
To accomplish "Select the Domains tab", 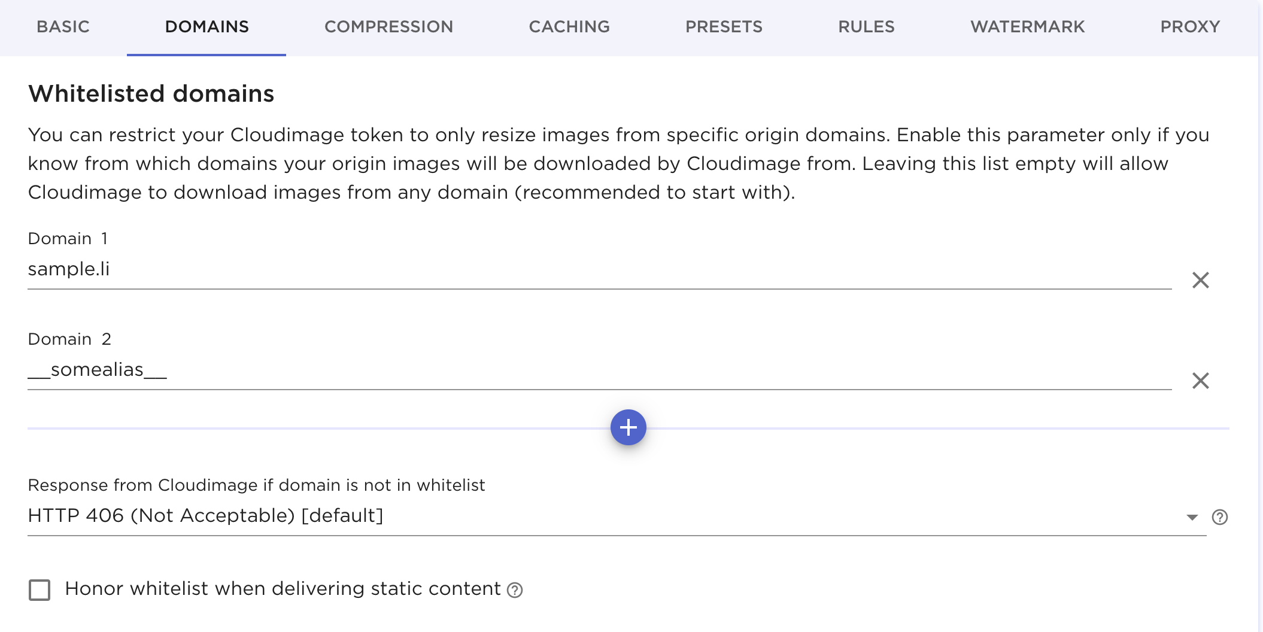I will 207,27.
